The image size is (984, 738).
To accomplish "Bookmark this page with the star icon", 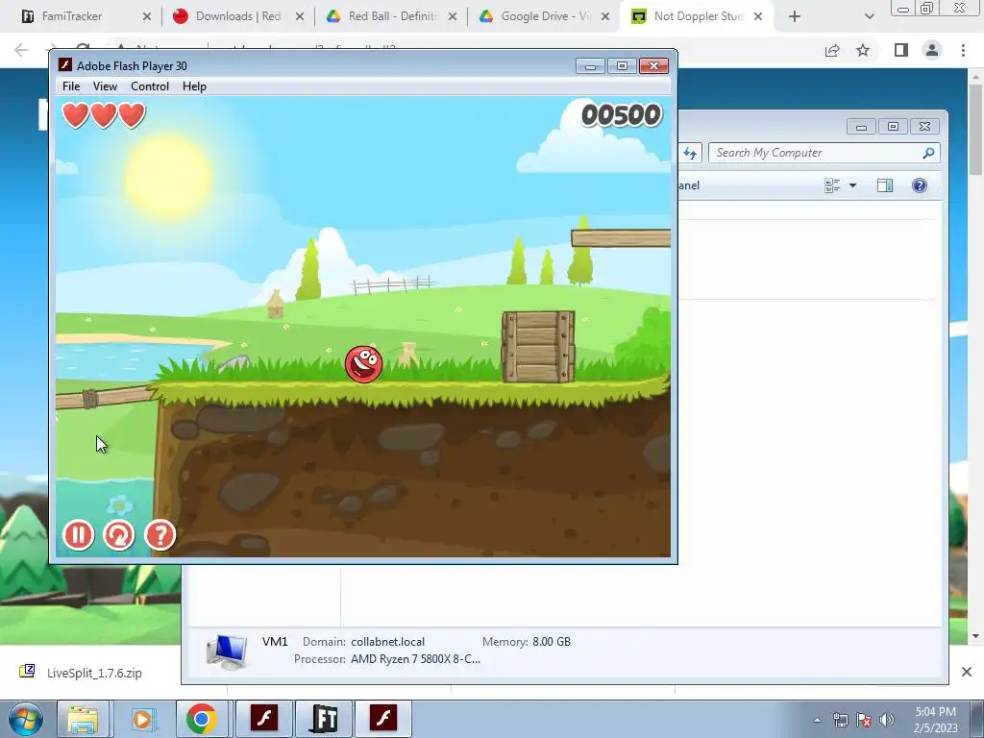I will [863, 50].
